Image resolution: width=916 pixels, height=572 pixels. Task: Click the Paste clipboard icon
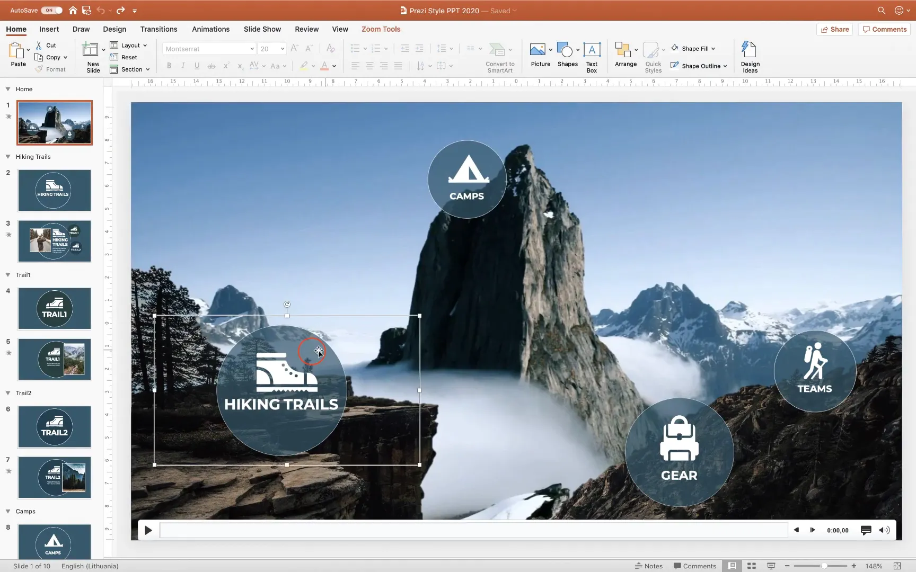click(16, 51)
